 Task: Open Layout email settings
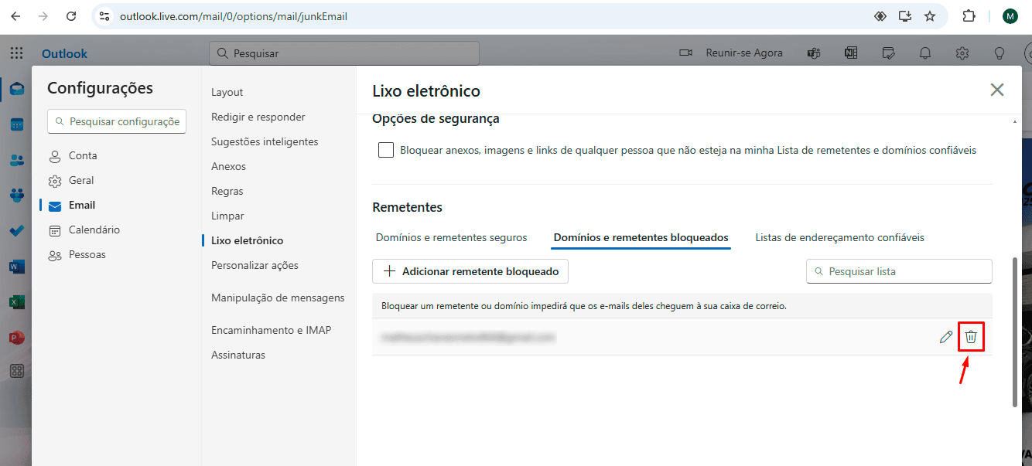pyautogui.click(x=227, y=92)
